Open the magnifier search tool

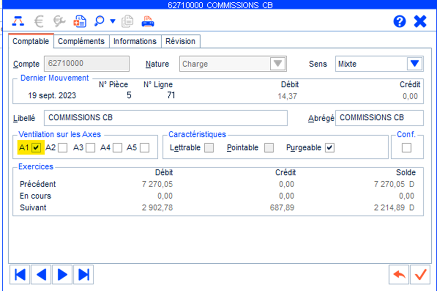(99, 21)
